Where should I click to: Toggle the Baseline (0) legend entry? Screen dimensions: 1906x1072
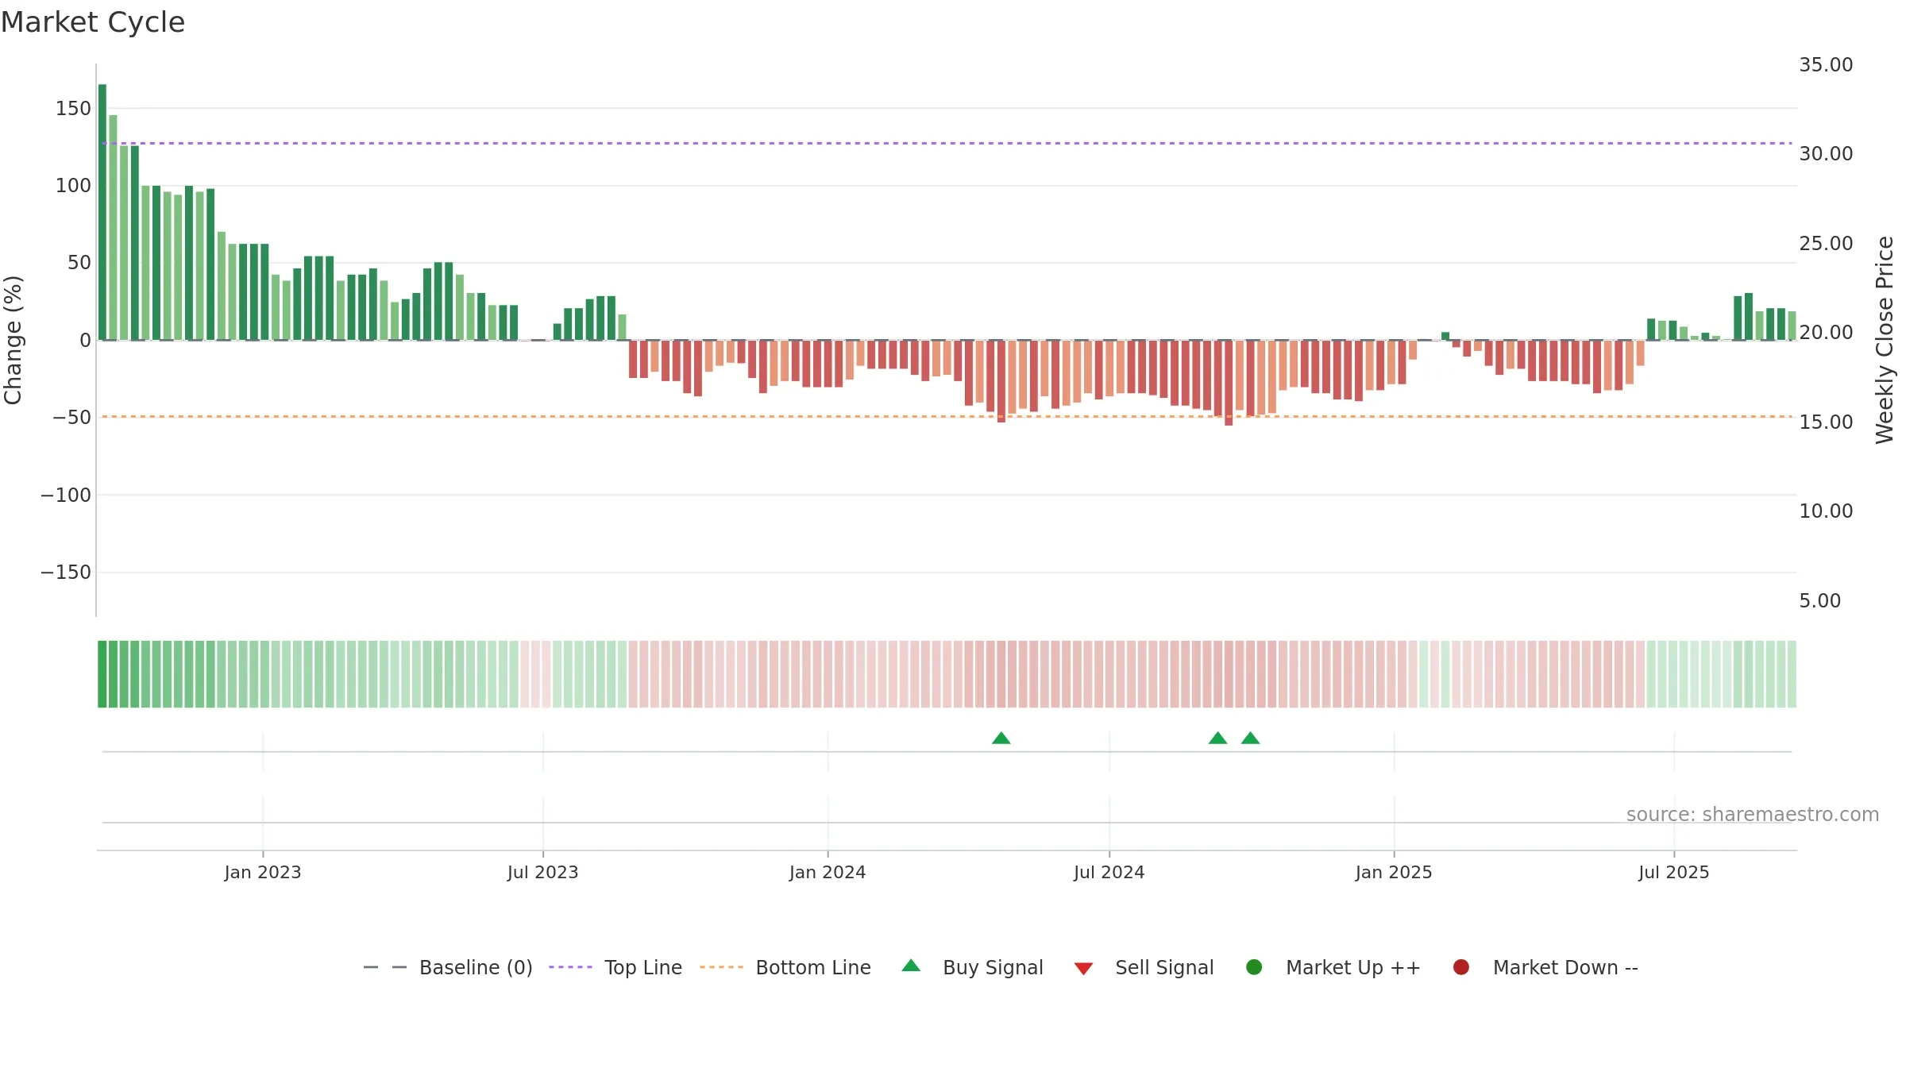(448, 967)
